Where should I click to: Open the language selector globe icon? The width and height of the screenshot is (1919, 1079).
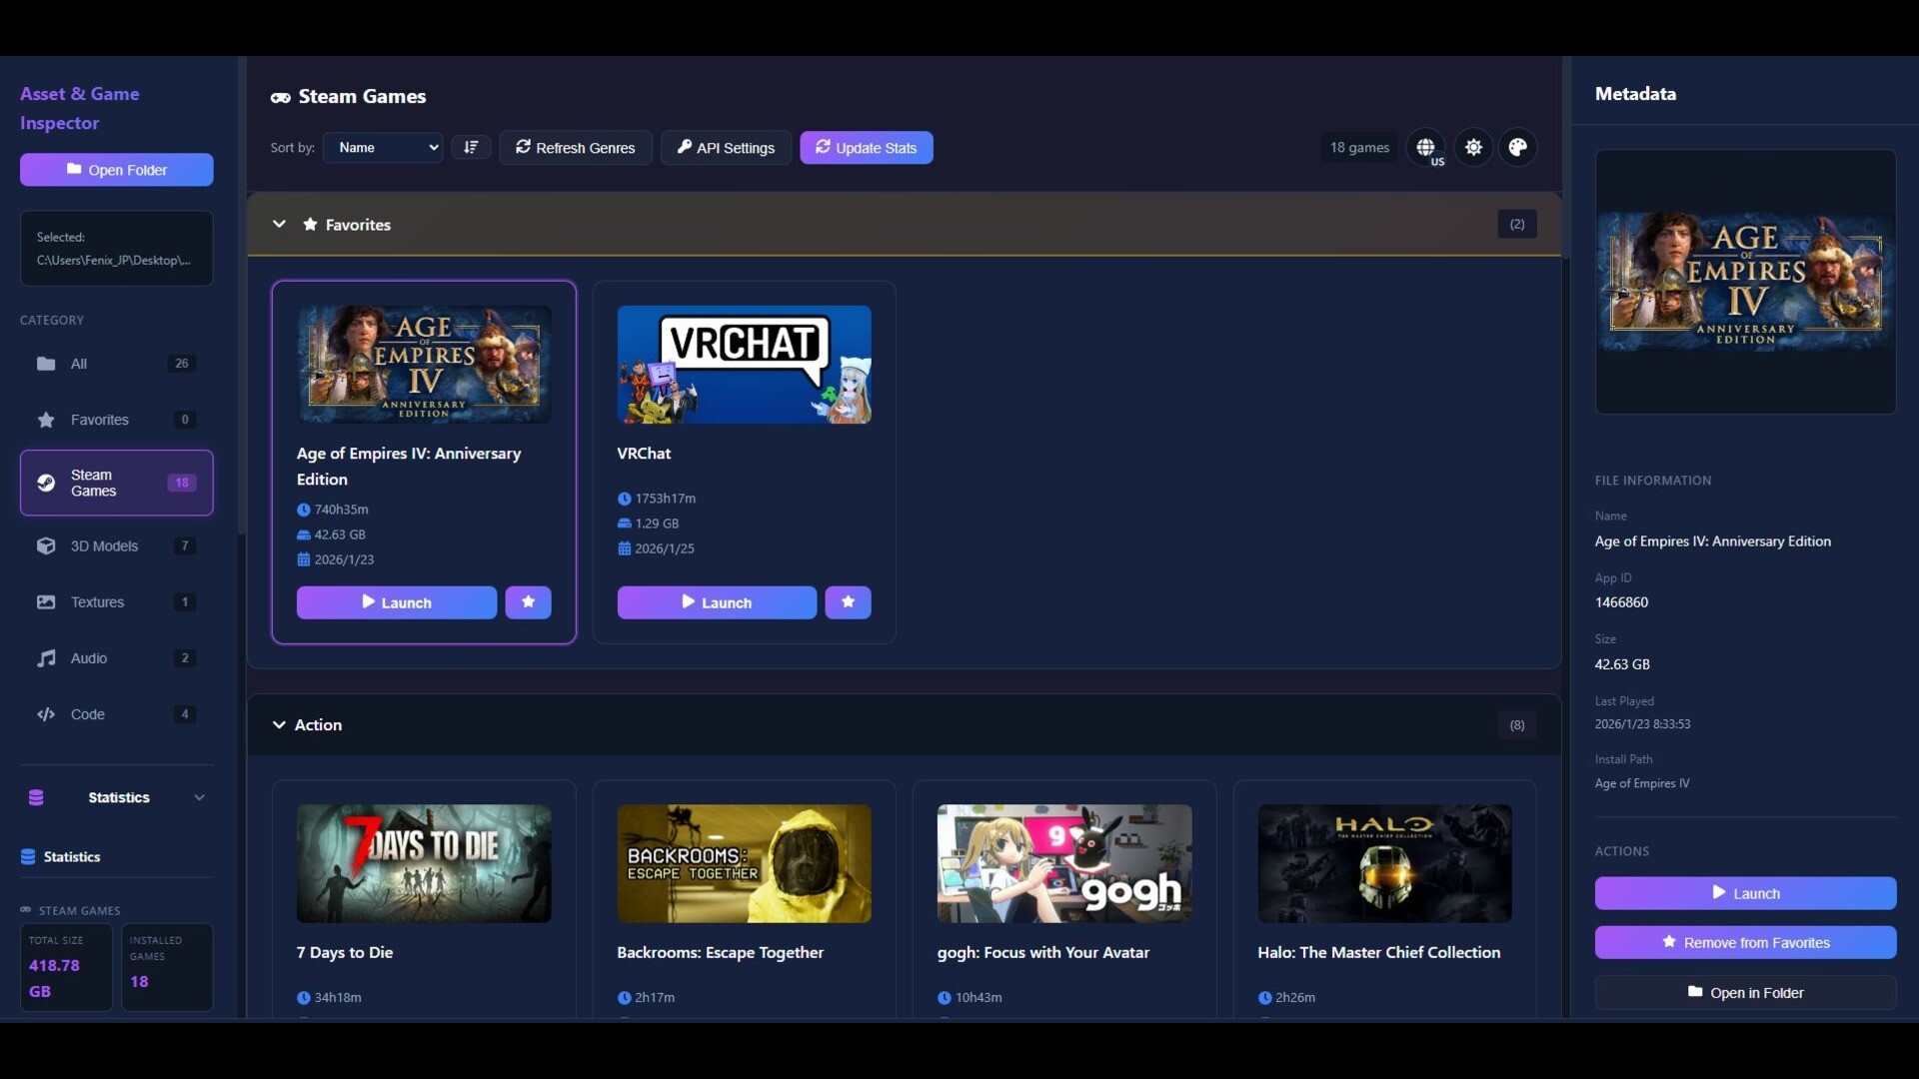(x=1427, y=147)
